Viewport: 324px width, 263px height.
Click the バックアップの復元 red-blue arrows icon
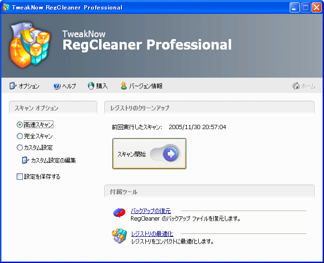tap(119, 212)
